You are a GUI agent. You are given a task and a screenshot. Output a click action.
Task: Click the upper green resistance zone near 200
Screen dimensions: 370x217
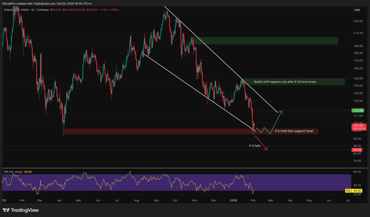click(266, 40)
